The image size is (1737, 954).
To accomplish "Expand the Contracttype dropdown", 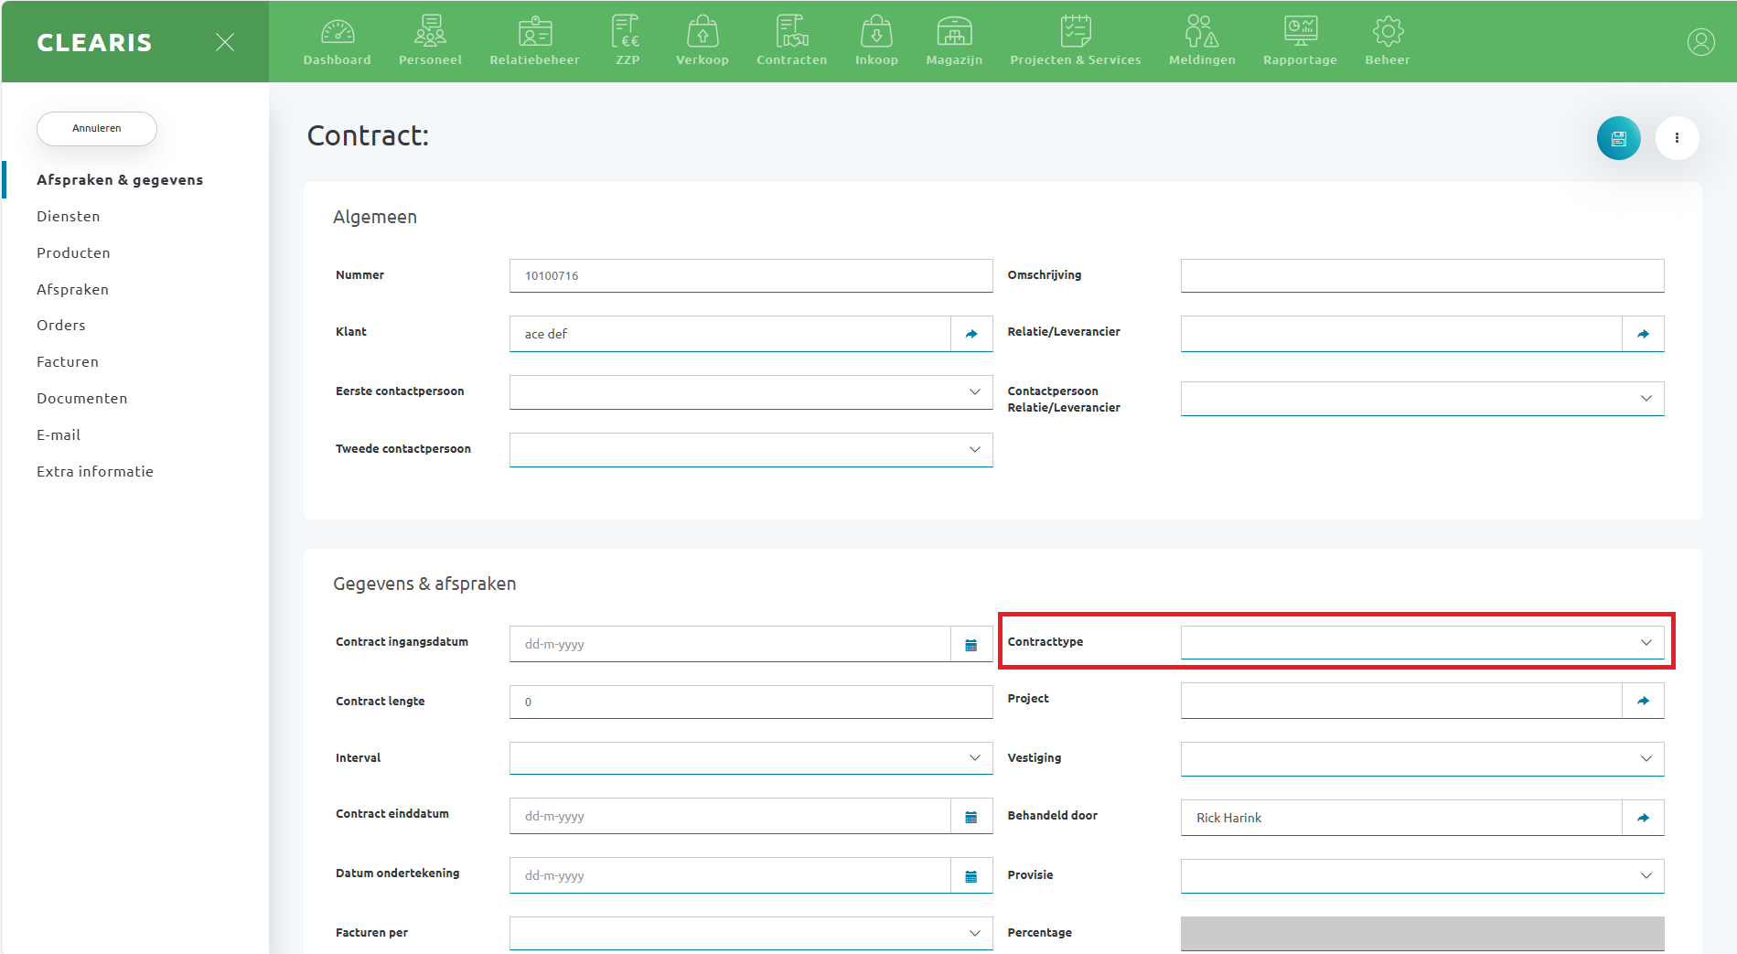I will [1421, 642].
